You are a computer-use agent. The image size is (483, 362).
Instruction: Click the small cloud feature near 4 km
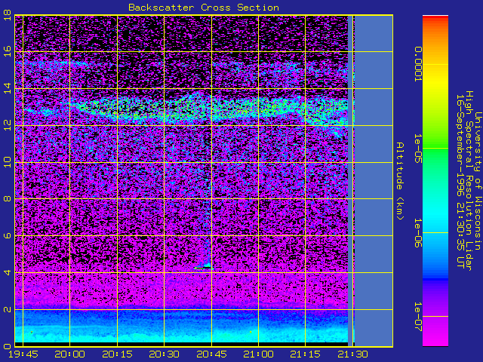point(204,267)
